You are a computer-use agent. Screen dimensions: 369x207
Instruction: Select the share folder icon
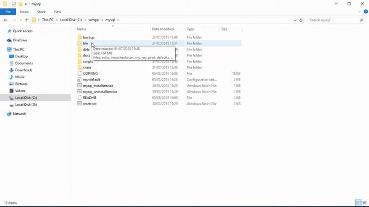coord(80,67)
